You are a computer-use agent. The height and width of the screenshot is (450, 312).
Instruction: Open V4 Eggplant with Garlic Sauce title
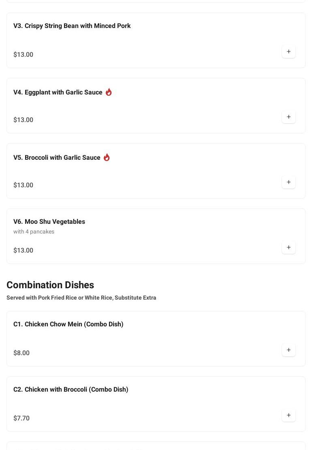58,92
